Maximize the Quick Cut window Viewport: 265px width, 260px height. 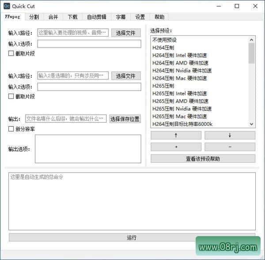pyautogui.click(x=237, y=6)
